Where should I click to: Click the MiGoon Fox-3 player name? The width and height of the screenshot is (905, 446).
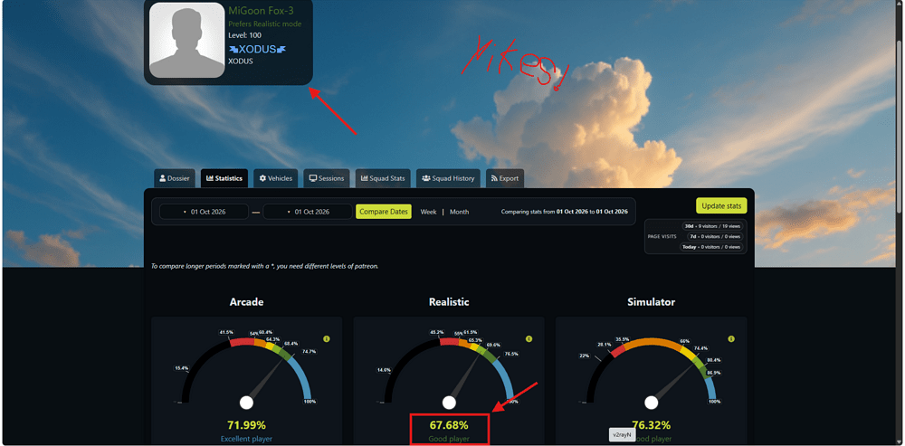click(262, 11)
